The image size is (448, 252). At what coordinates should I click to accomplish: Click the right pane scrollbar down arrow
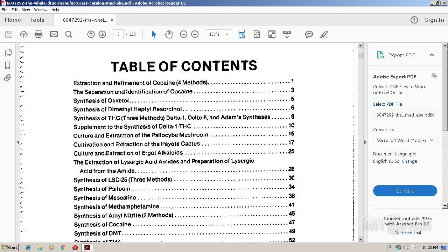pos(445,206)
